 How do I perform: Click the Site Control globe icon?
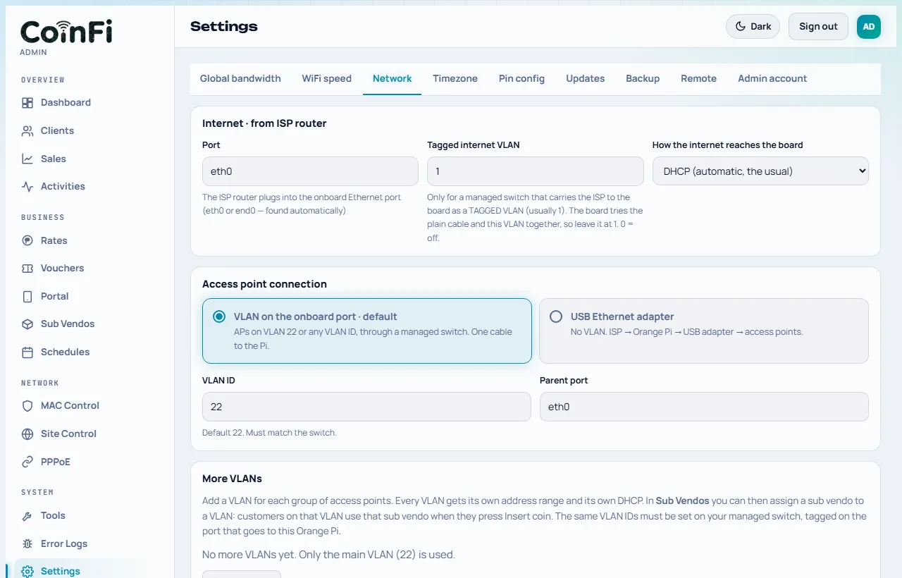[x=27, y=434]
